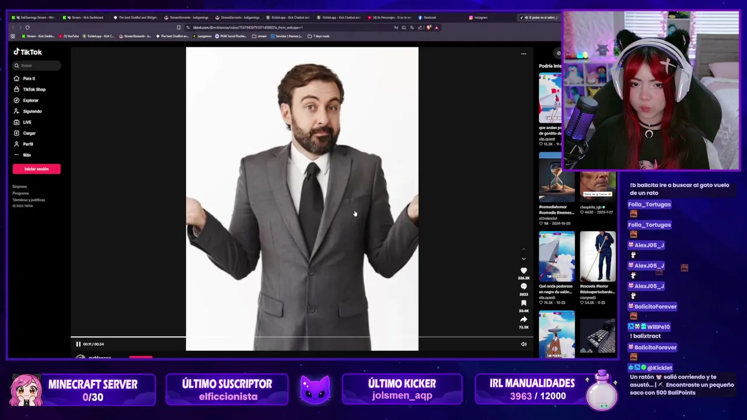Open Términos y políticas link

29,199
